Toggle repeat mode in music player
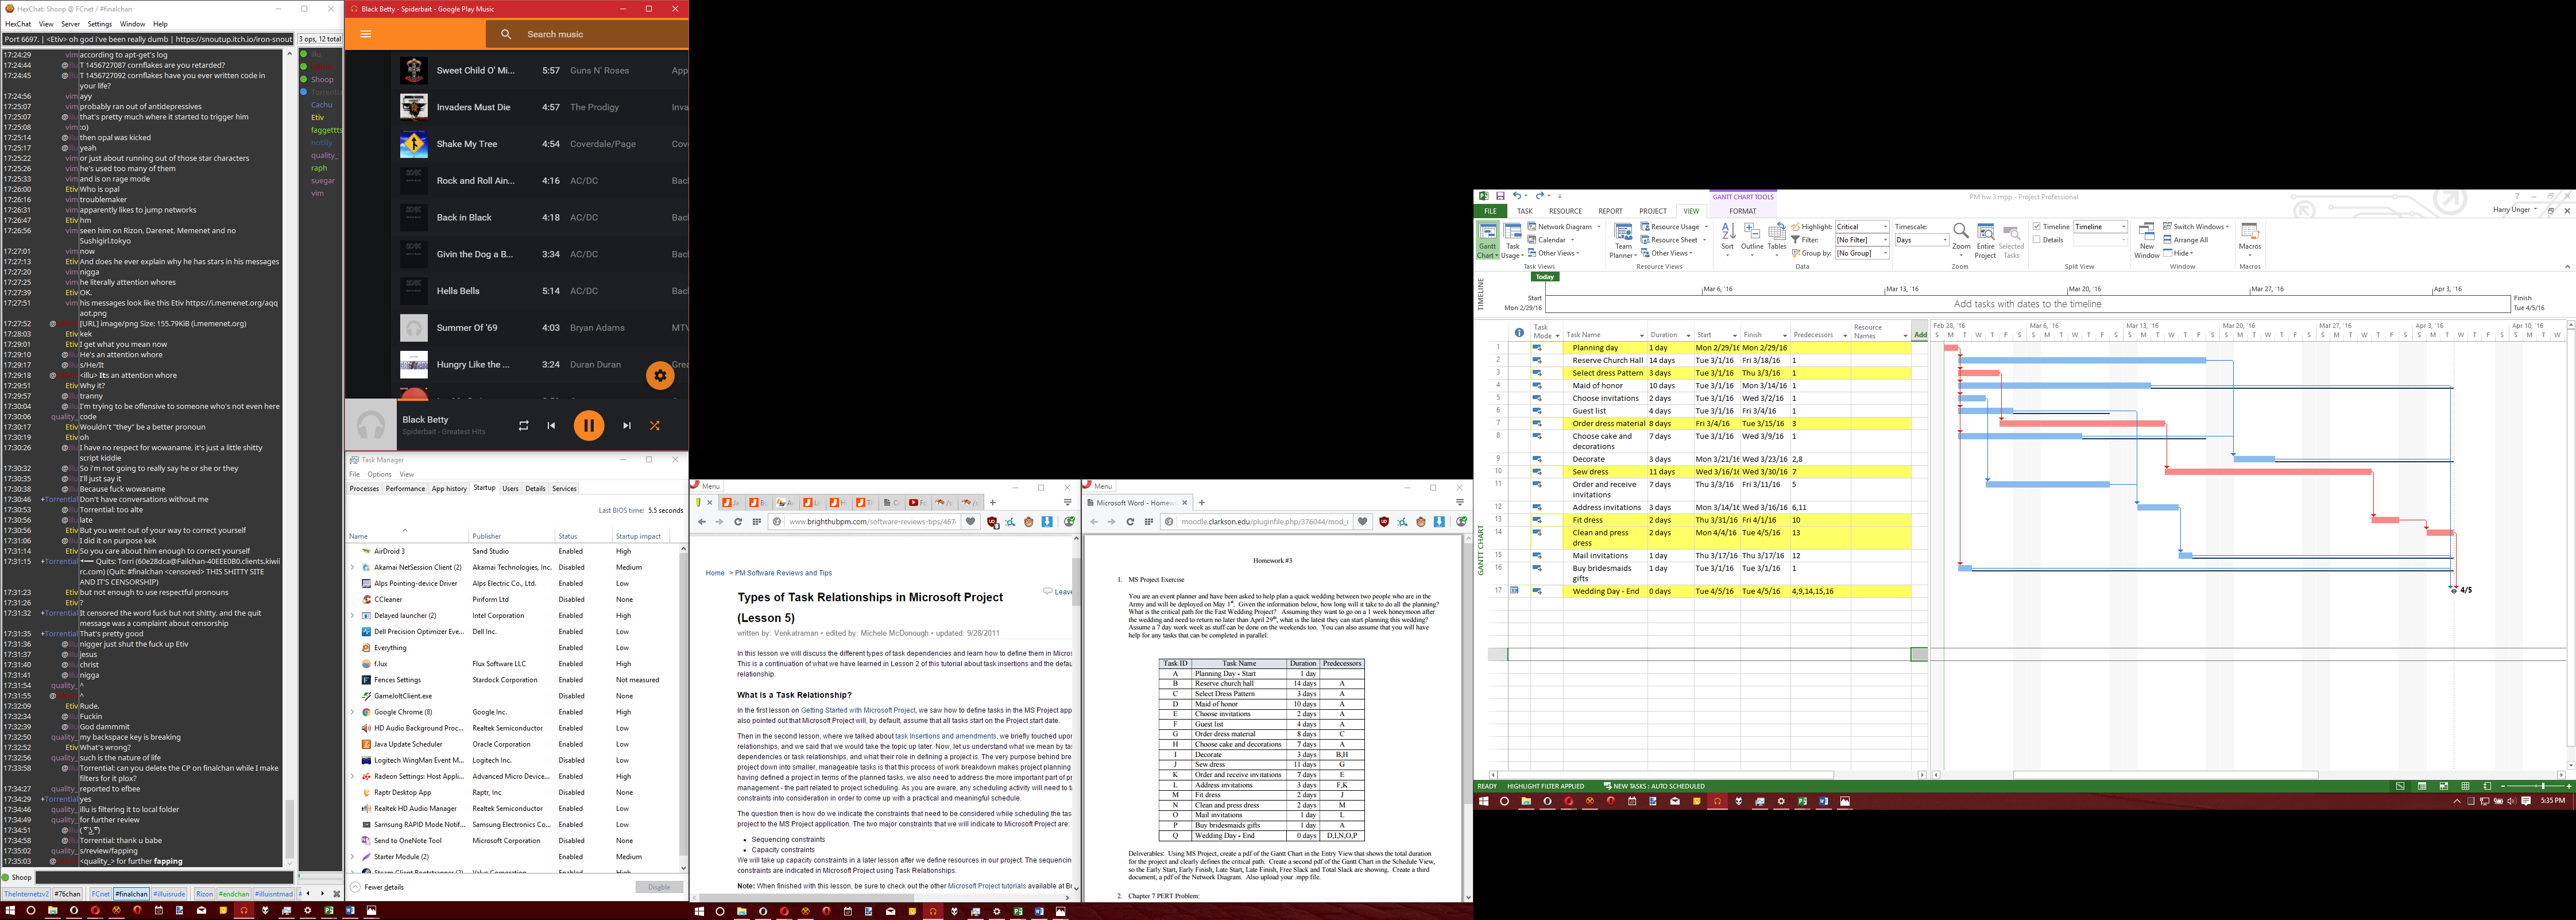Screen dimensions: 2576x920 (523, 425)
